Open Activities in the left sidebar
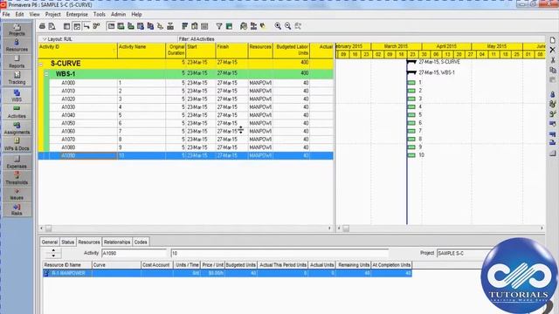 coord(17,113)
